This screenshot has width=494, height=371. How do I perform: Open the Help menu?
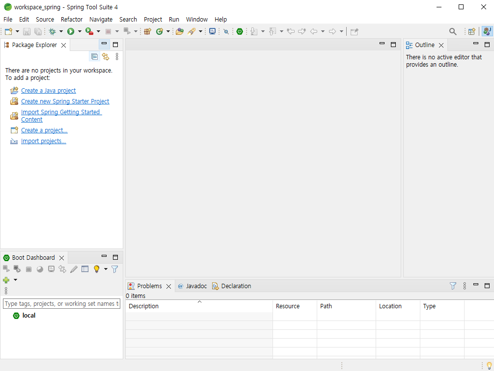tap(220, 19)
